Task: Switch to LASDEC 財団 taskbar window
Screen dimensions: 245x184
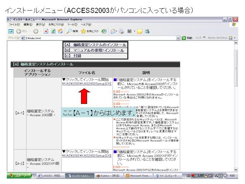Action: pyautogui.click(x=51, y=176)
